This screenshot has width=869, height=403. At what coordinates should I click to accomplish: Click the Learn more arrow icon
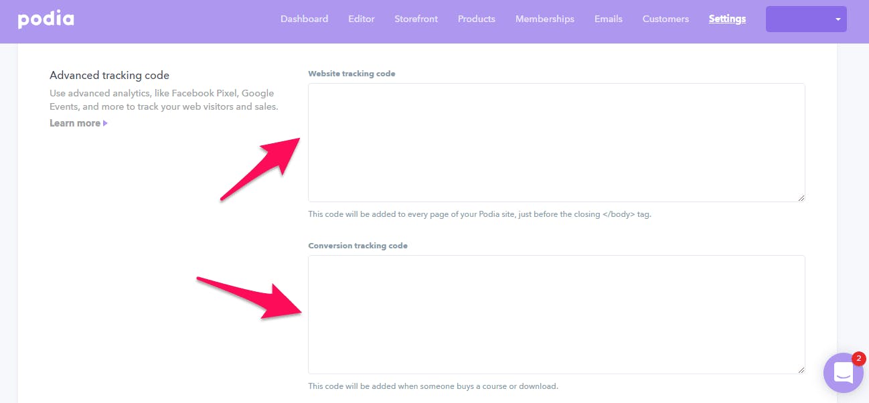point(105,123)
